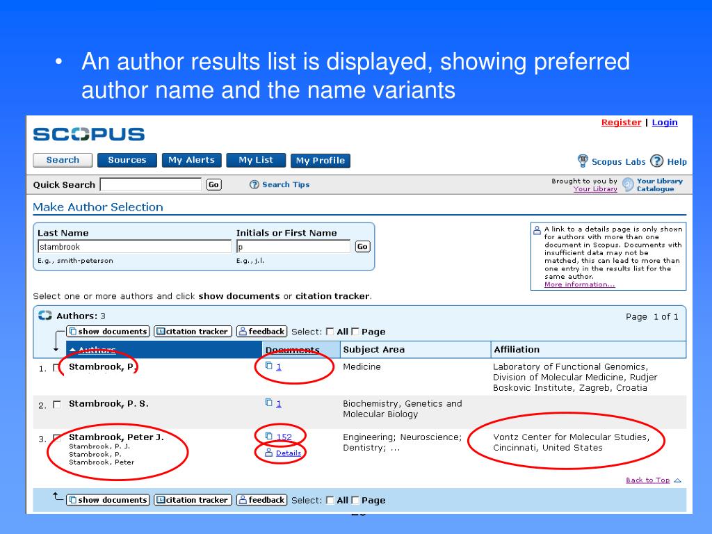Click the Your Library link

pos(595,189)
